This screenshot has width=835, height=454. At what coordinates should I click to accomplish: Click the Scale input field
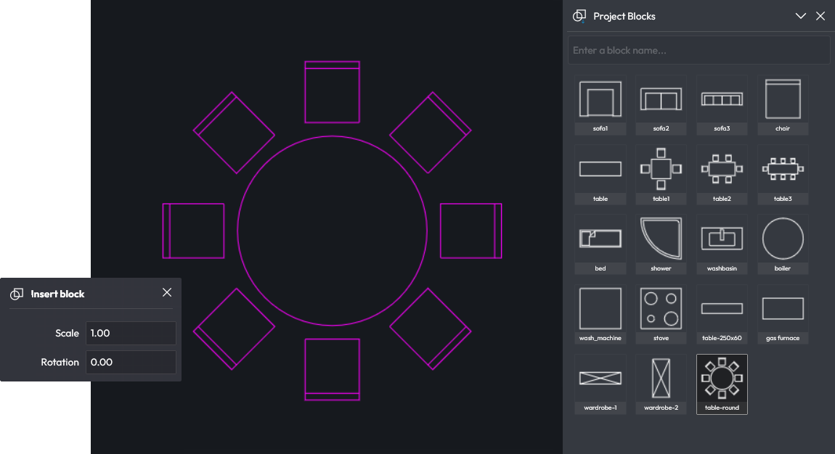tap(131, 334)
